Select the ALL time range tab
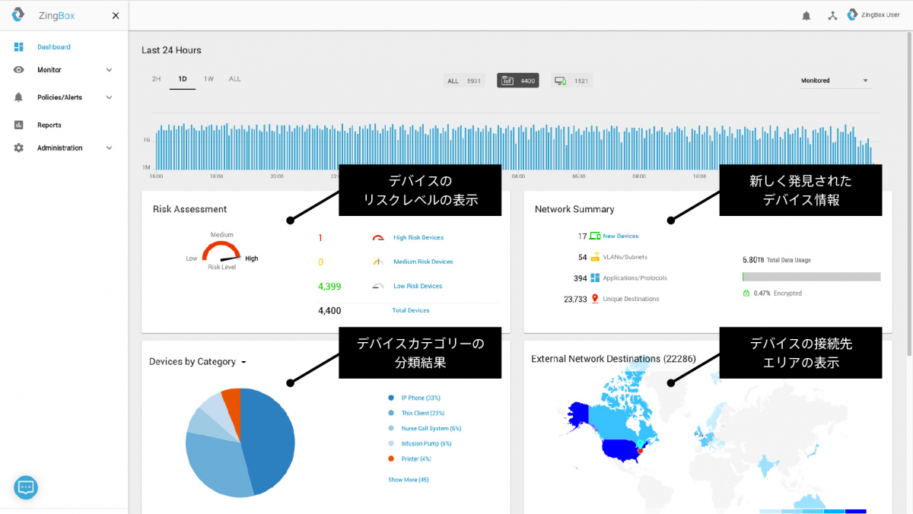This screenshot has height=514, width=913. tap(234, 79)
